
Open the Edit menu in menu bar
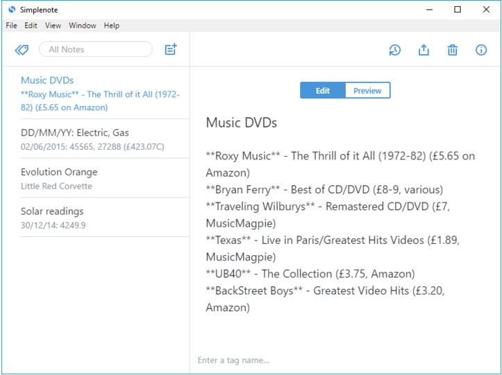31,26
